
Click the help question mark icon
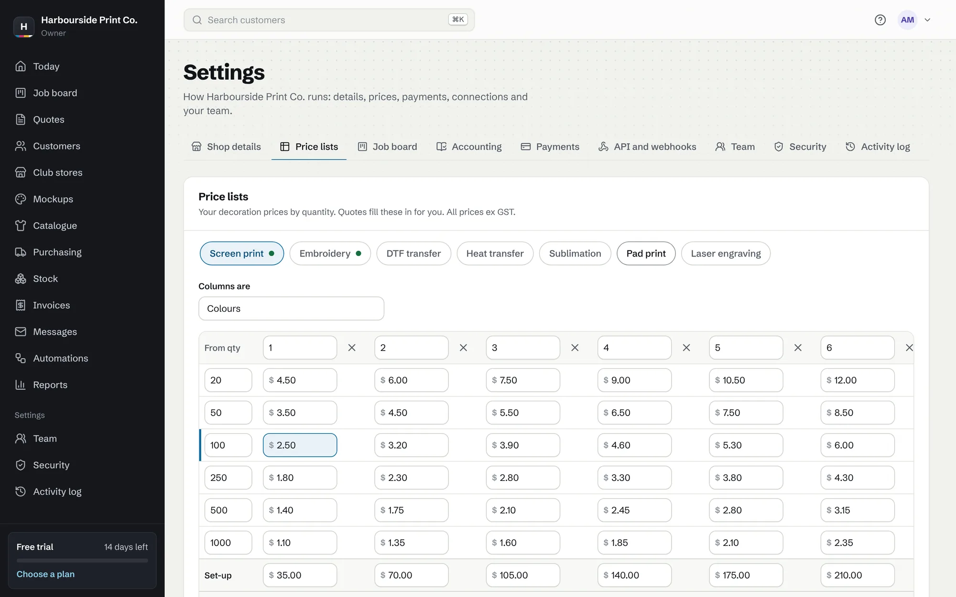tap(880, 20)
